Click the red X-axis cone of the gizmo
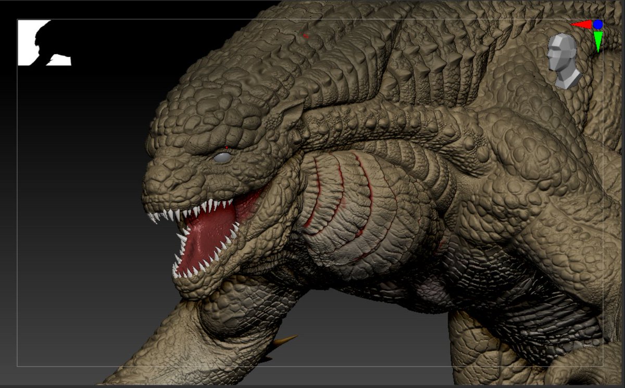This screenshot has height=388, width=625. coord(581,24)
